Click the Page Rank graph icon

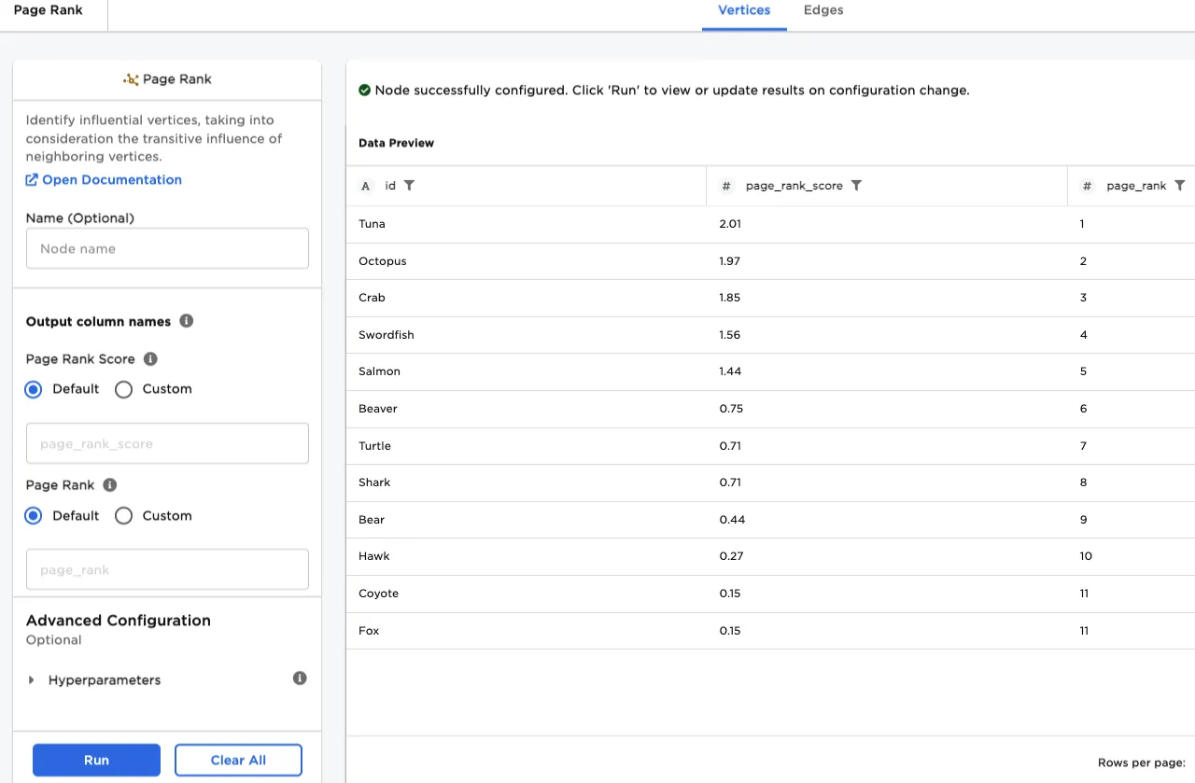pos(131,79)
